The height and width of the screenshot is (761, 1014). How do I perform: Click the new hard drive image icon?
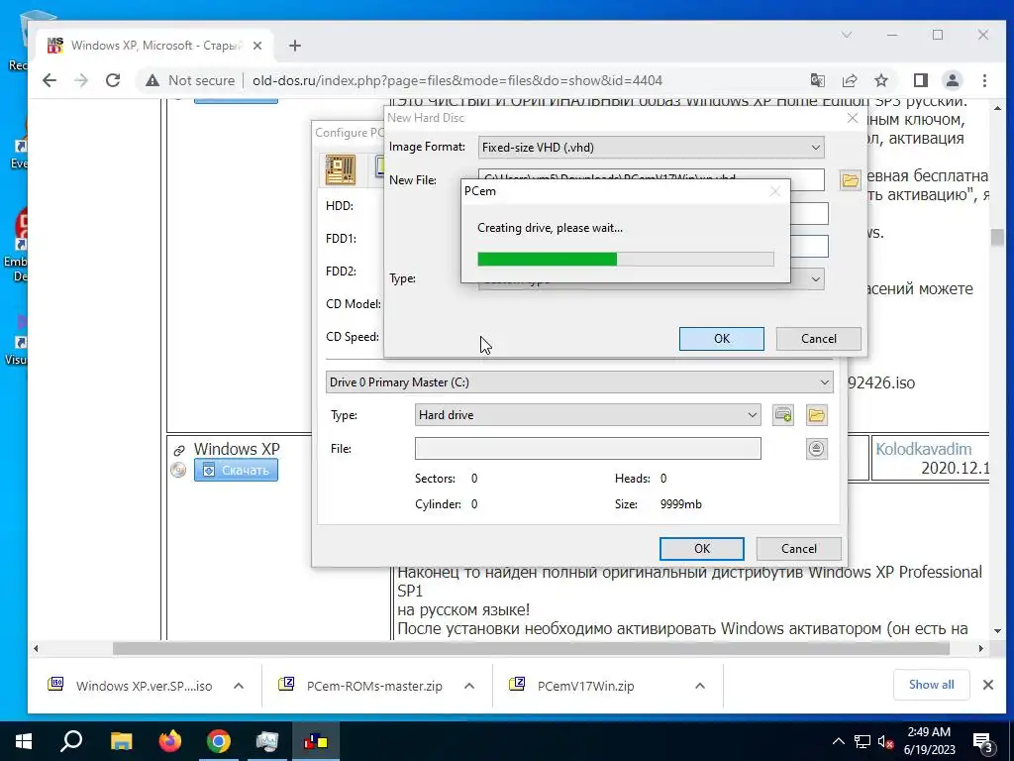coord(783,415)
